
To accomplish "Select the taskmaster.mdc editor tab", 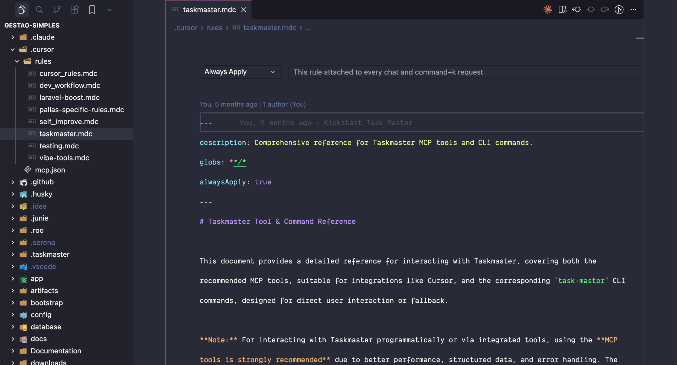I will pos(209,10).
